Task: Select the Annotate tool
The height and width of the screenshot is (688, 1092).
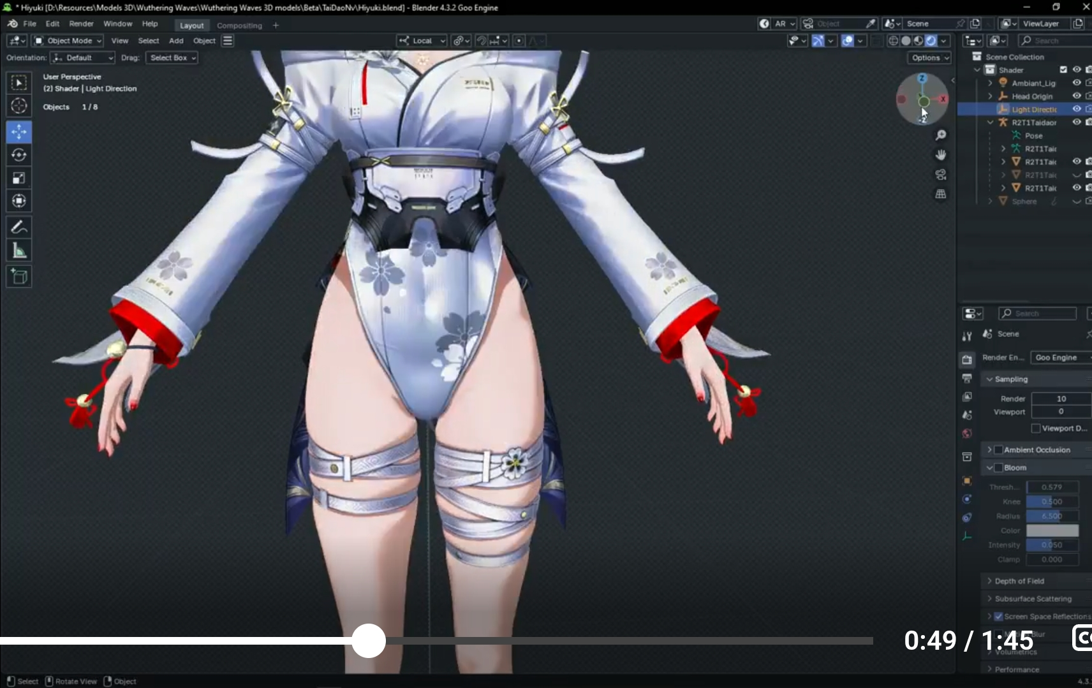Action: click(x=19, y=227)
